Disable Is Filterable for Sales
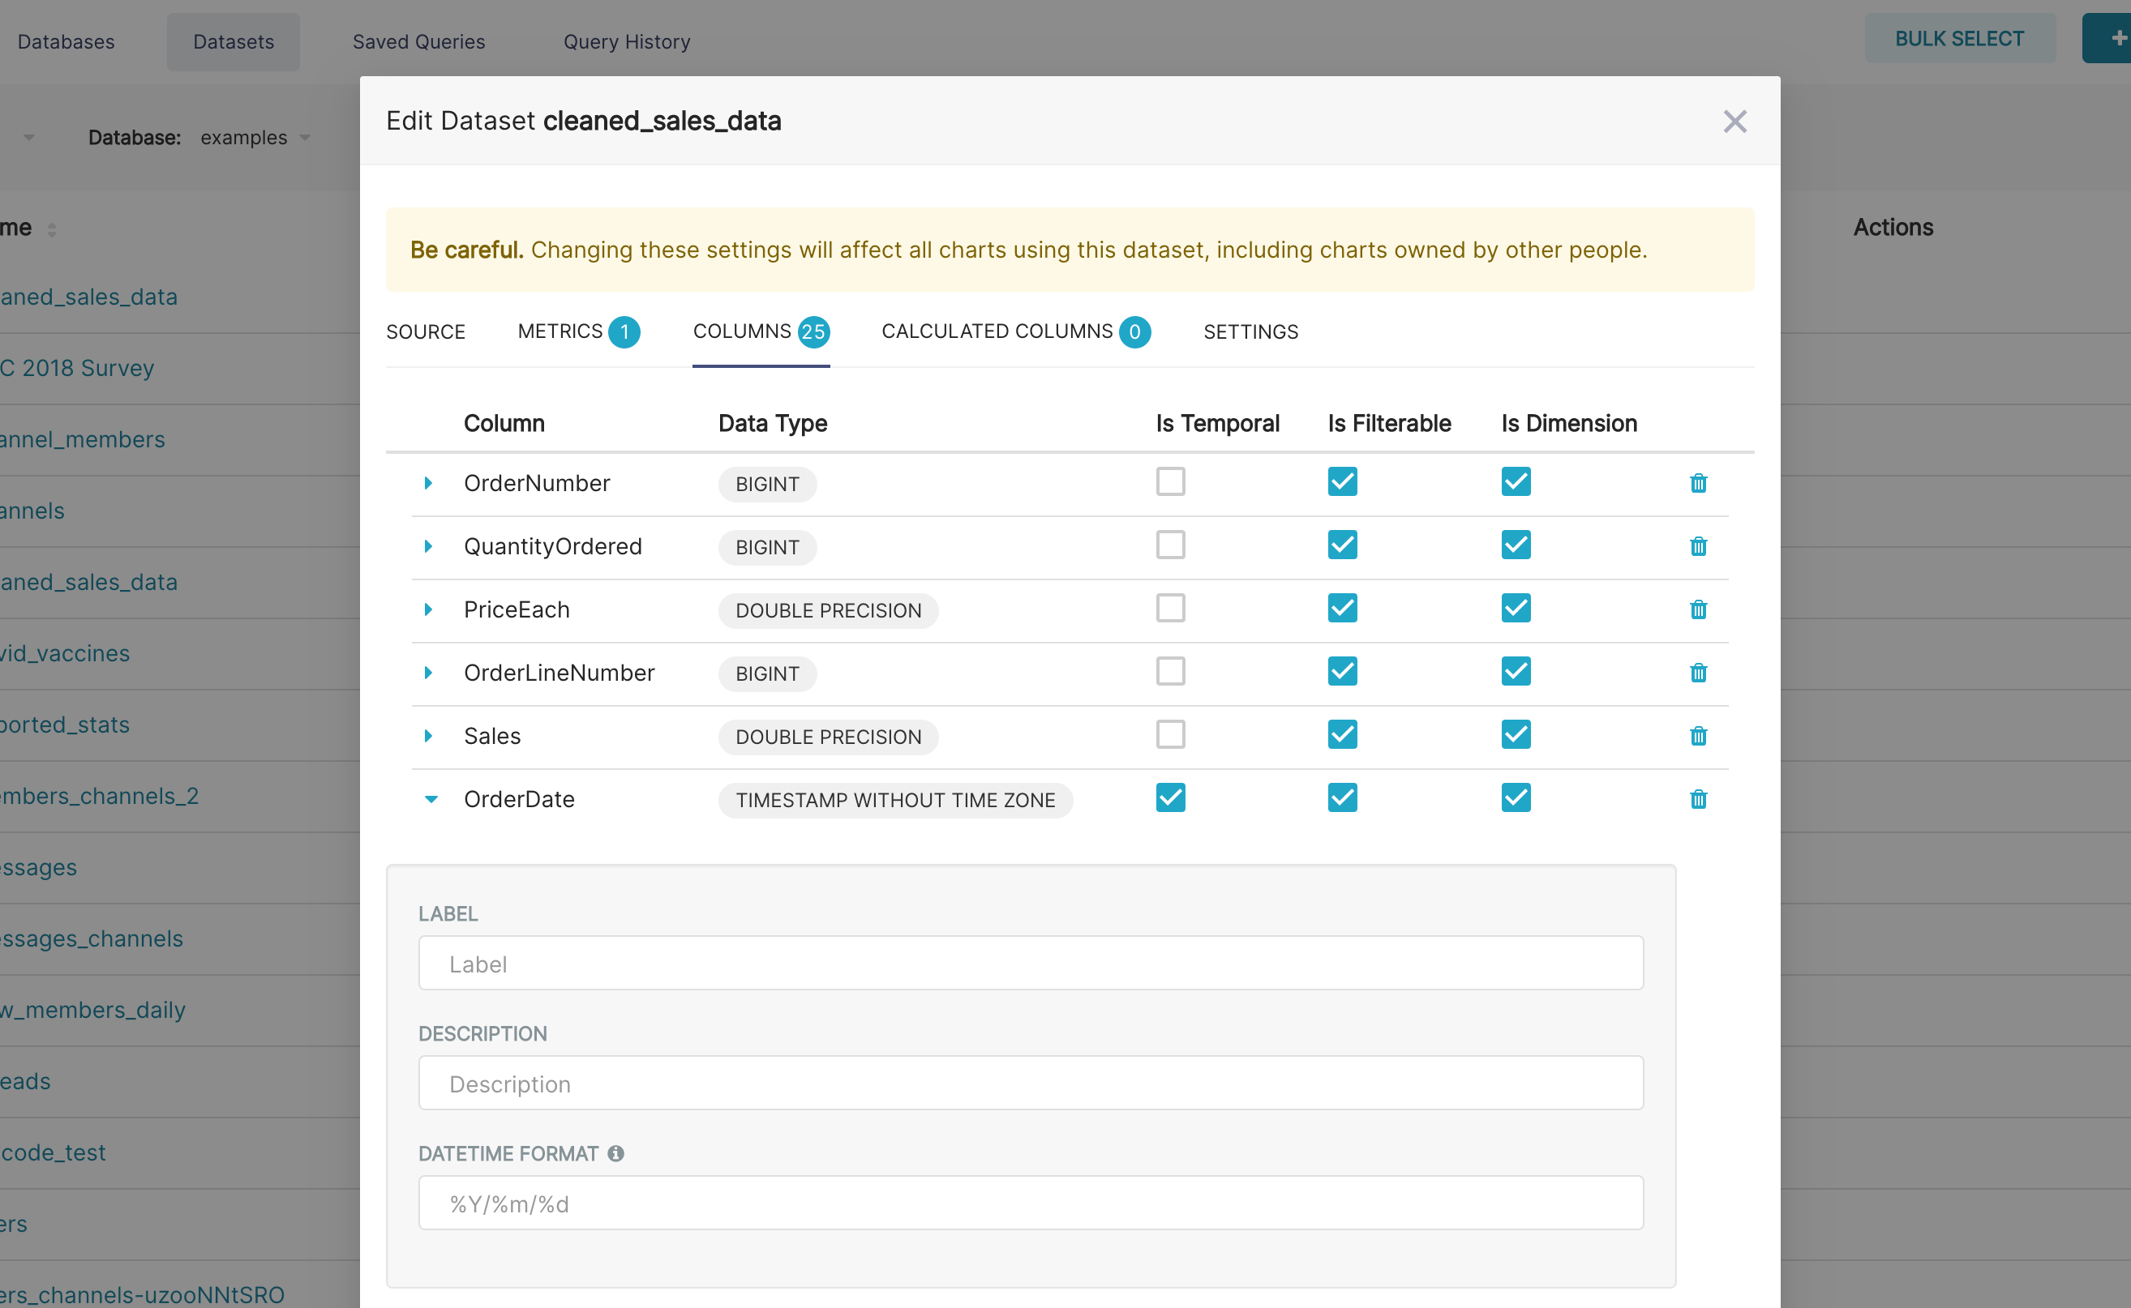 [1342, 734]
